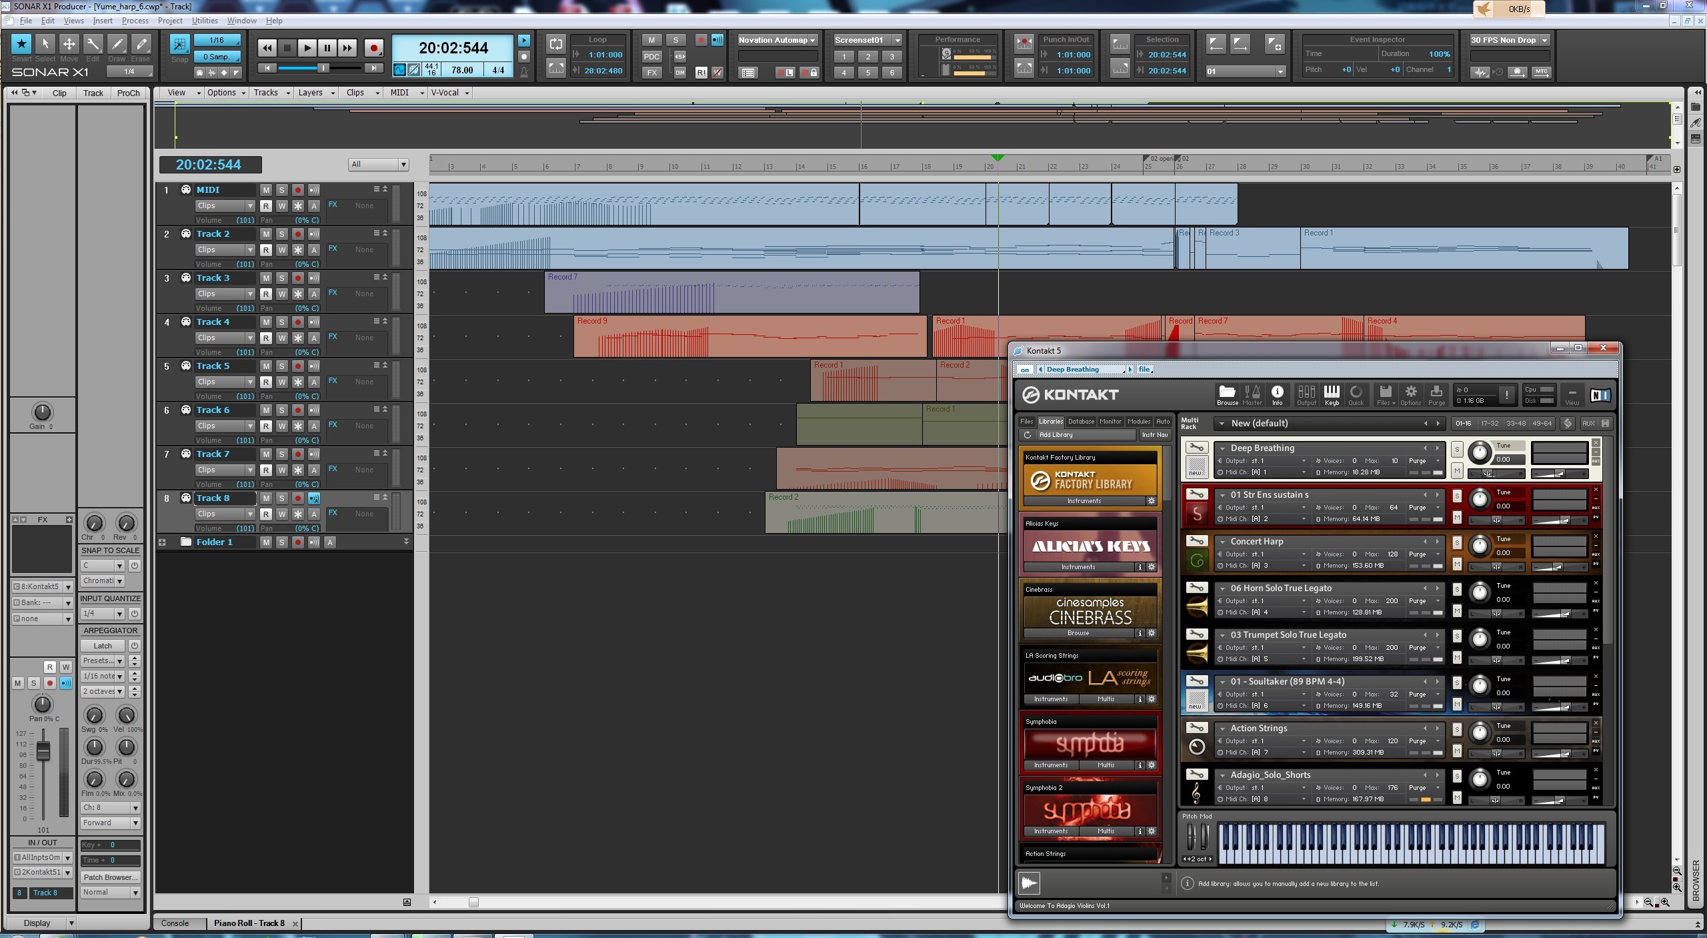Open wrench editor for Concert Harp
Image resolution: width=1707 pixels, height=938 pixels.
[1196, 541]
